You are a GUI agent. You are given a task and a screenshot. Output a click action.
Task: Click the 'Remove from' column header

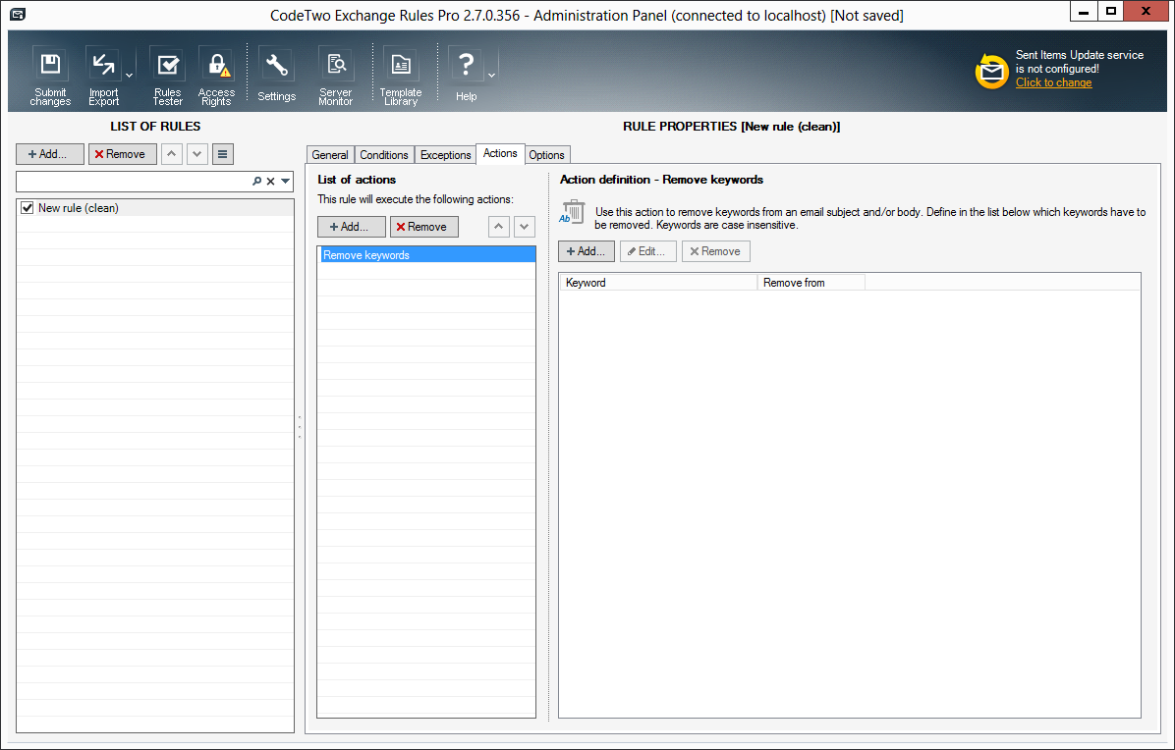(x=811, y=282)
